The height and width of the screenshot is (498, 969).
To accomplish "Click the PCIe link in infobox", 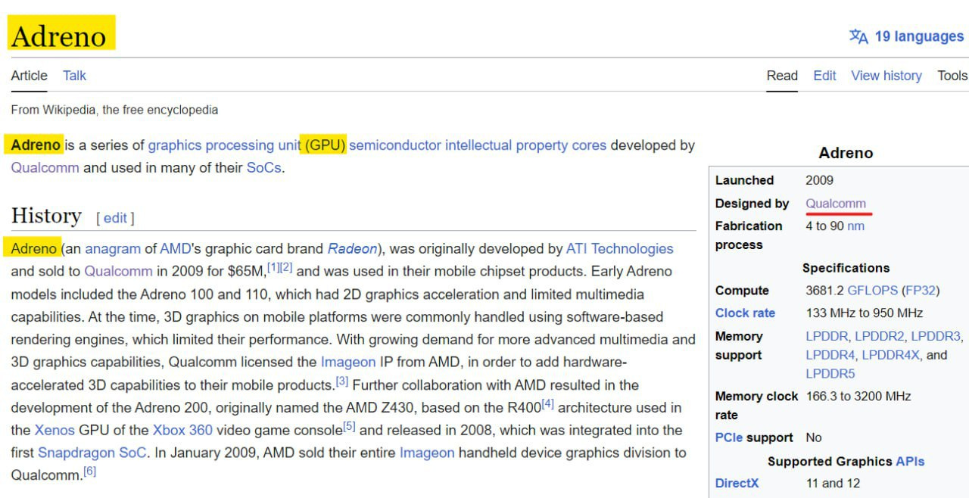I will [x=729, y=437].
